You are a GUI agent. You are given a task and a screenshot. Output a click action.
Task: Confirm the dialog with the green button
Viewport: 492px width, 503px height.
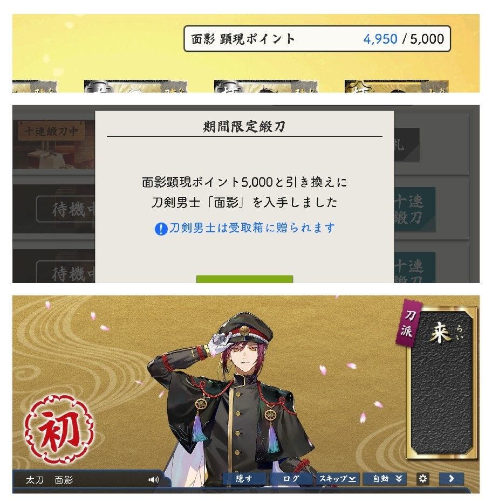click(244, 279)
